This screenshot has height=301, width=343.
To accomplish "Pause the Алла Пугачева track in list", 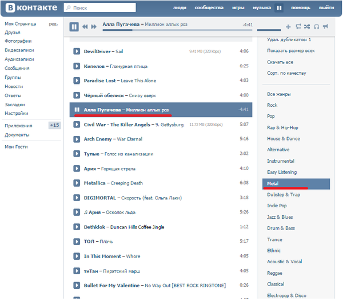I will click(x=77, y=110).
